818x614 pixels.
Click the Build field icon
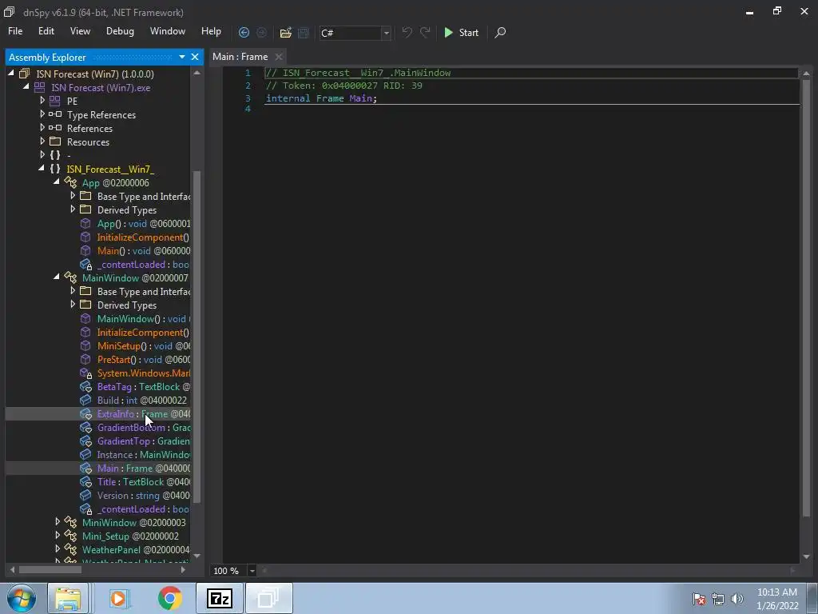pyautogui.click(x=85, y=401)
